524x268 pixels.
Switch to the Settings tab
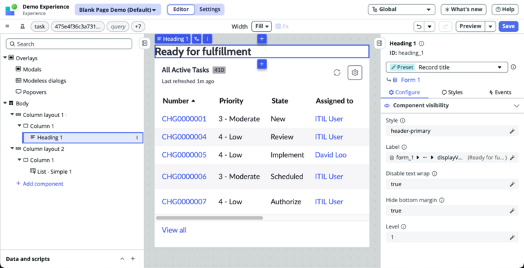coord(210,10)
